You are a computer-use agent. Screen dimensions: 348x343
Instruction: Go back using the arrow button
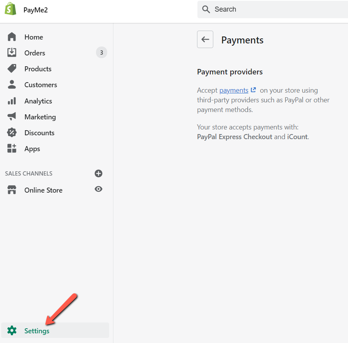click(205, 40)
